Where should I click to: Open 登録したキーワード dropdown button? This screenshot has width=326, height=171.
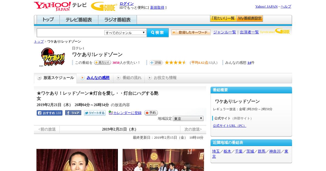click(x=191, y=32)
